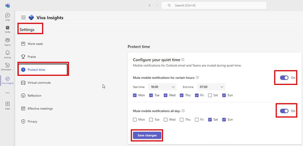The image size is (303, 146).
Task: Uncheck Thu in certain hours row
Action: 182,95
